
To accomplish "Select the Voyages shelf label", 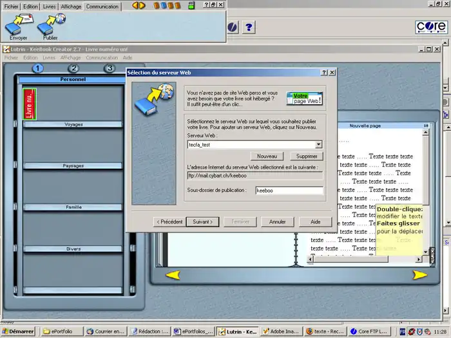I will click(x=73, y=124).
